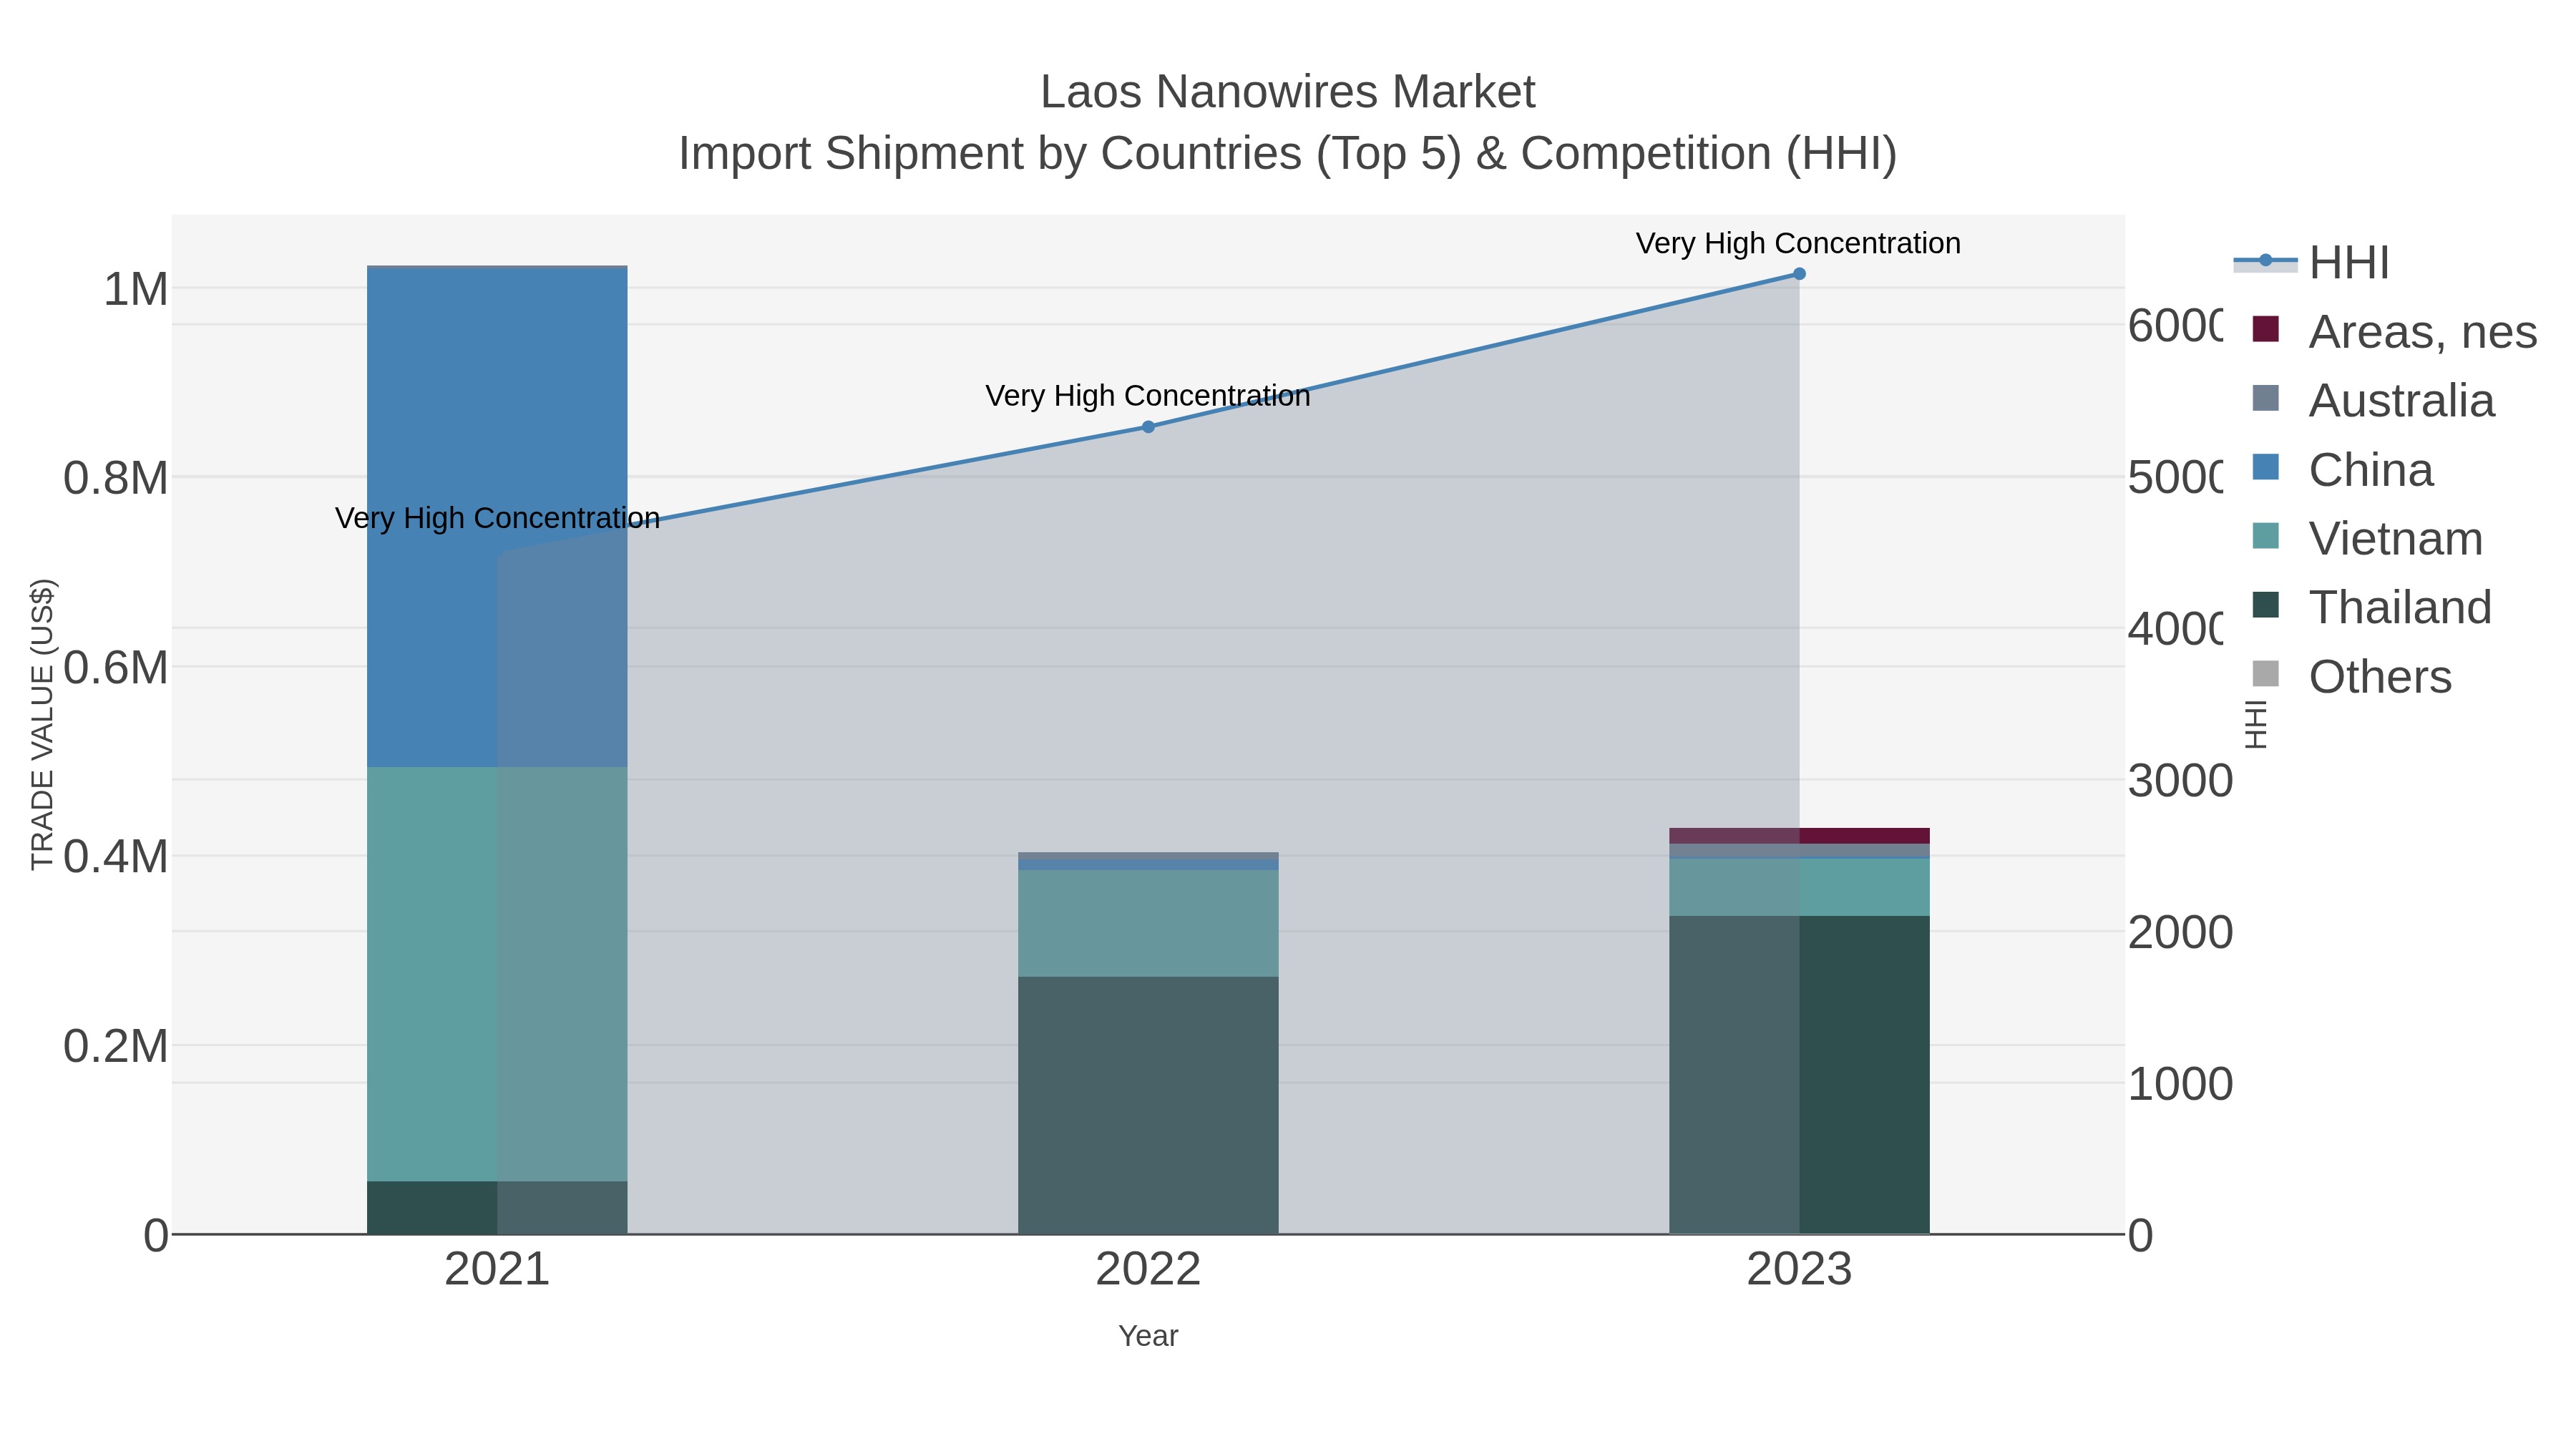Click the Thailand dark green legend swatch
This screenshot has width=2576, height=1449.
click(x=2265, y=605)
